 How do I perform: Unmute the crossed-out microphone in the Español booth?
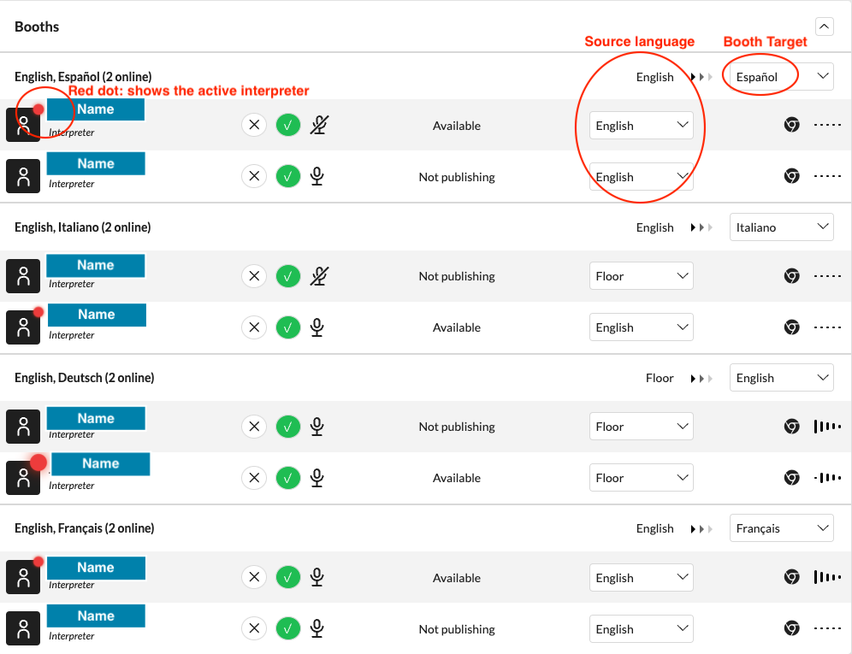(318, 126)
